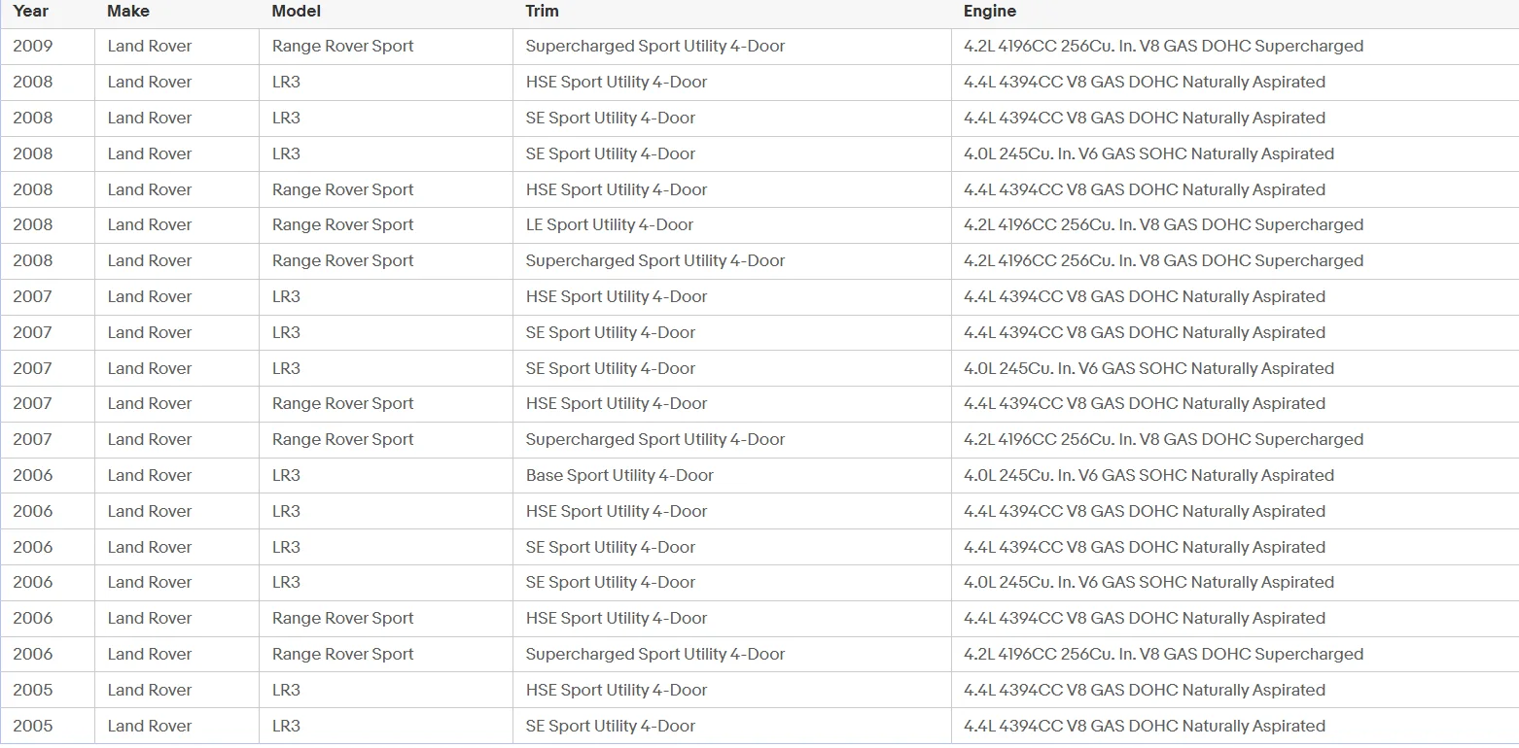Select "Range Rover Sport" in the 2009 row
Image resolution: width=1519 pixels, height=748 pixels.
[x=343, y=47]
